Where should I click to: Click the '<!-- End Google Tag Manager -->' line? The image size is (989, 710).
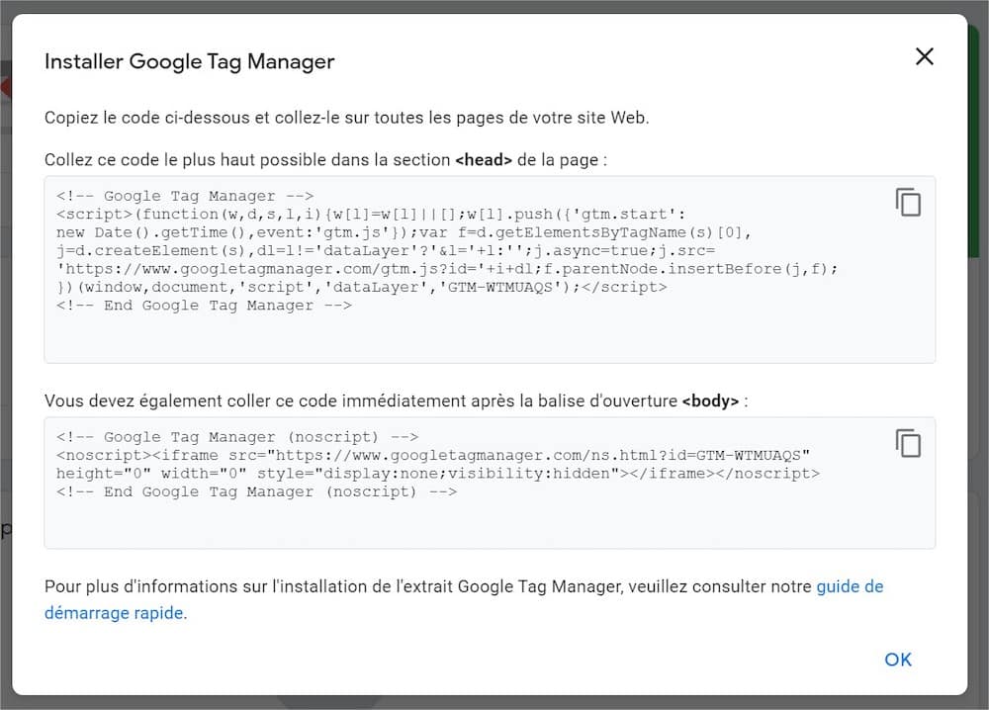204,306
